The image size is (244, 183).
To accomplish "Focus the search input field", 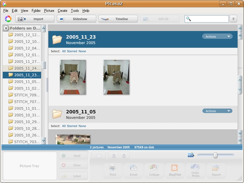I will (207, 19).
